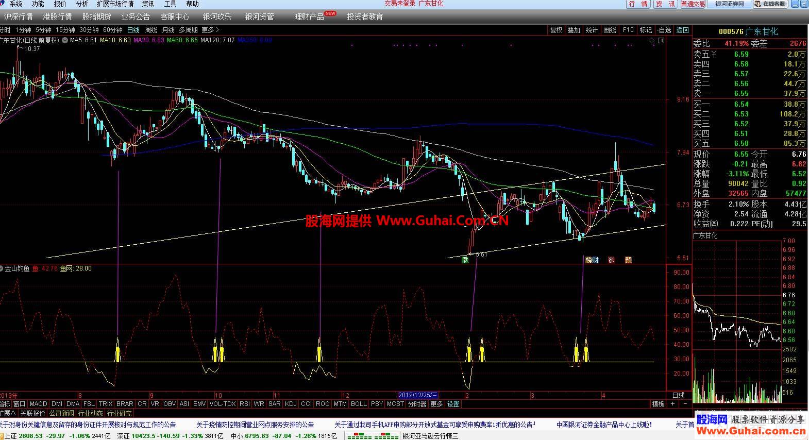
Task: Click the diamond marker icon above chart
Action: pyautogui.click(x=651, y=40)
